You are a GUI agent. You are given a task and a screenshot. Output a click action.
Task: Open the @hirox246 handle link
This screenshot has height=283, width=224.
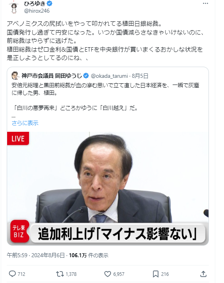37,11
